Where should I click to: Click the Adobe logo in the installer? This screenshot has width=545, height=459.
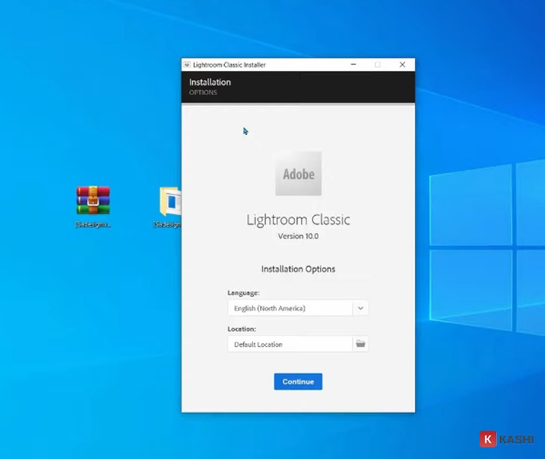coord(298,173)
